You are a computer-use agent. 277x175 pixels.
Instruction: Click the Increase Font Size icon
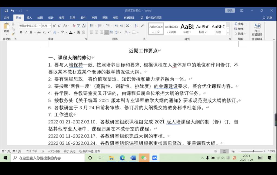click(x=54, y=26)
